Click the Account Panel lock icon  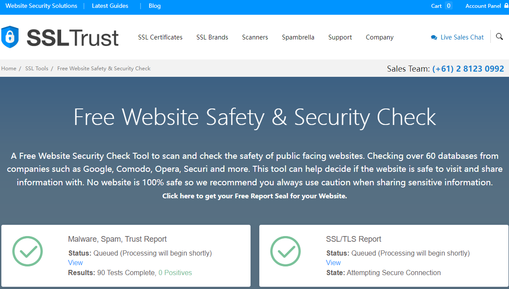tap(506, 6)
